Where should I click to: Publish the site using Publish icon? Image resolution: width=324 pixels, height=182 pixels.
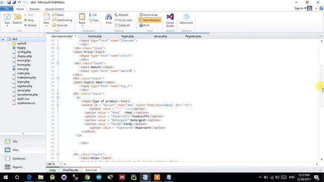tap(17, 19)
